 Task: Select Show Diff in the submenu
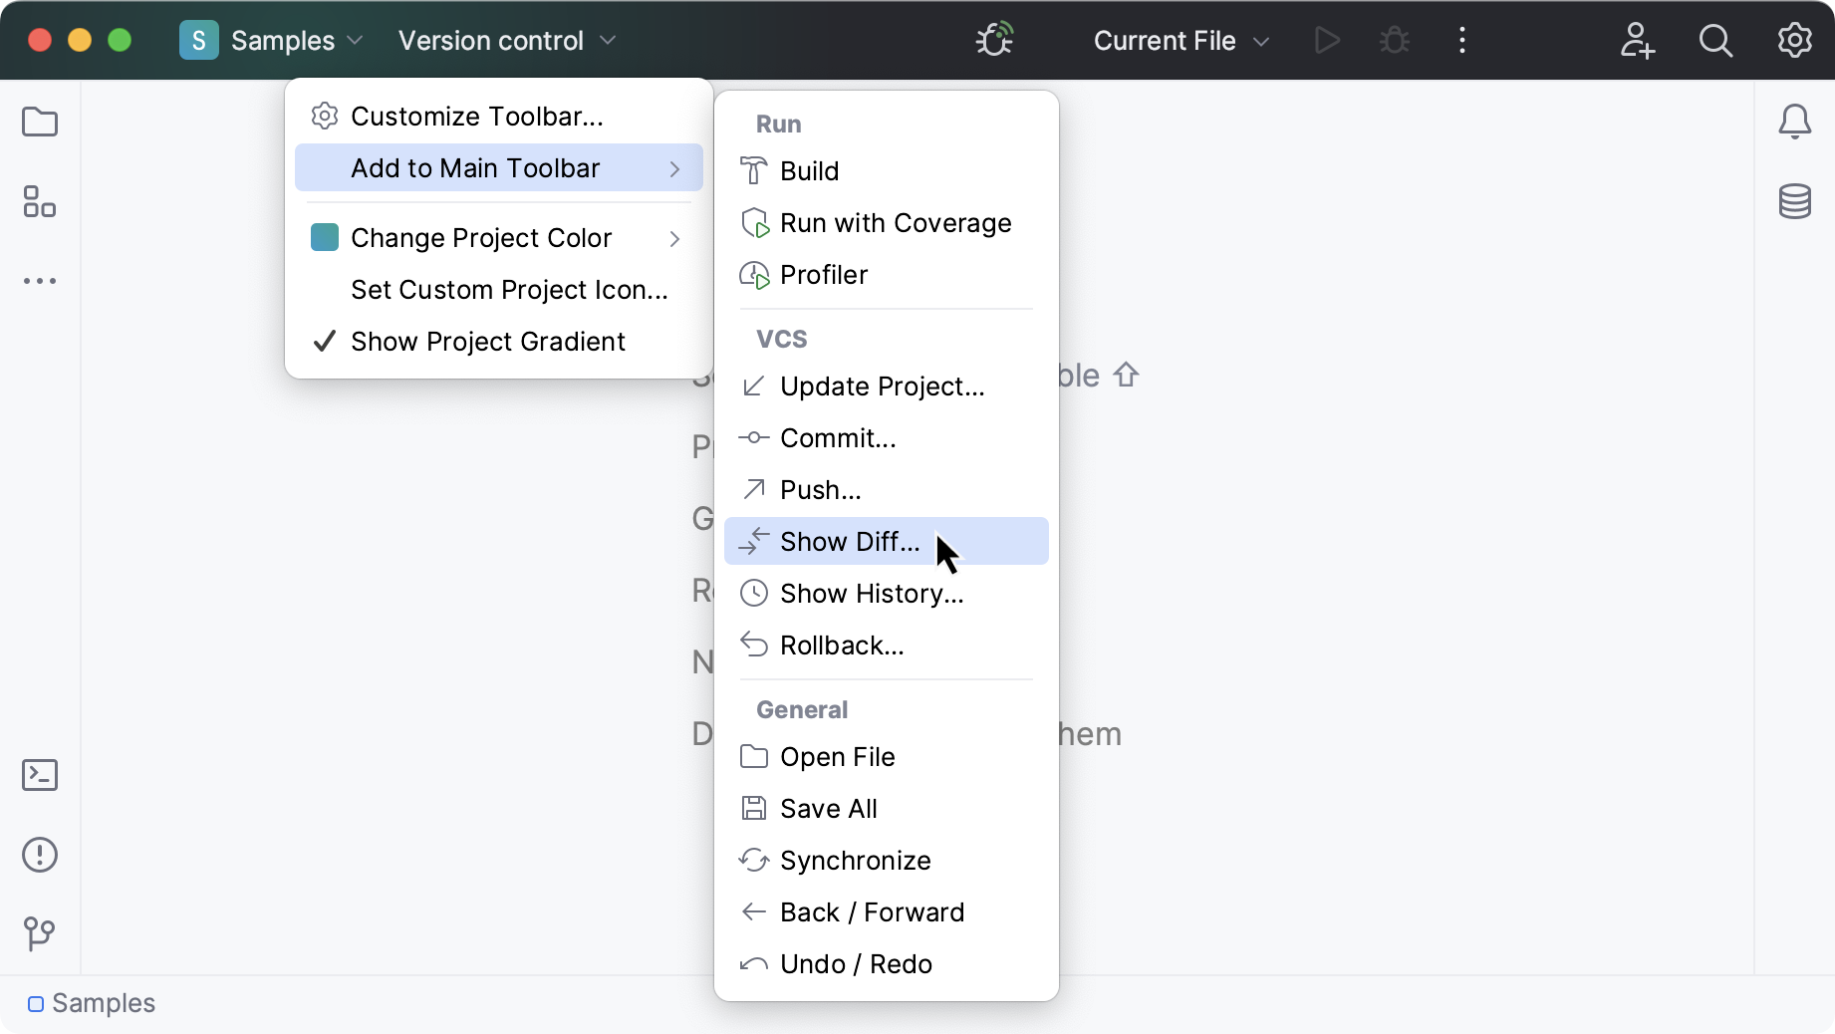pyautogui.click(x=850, y=541)
